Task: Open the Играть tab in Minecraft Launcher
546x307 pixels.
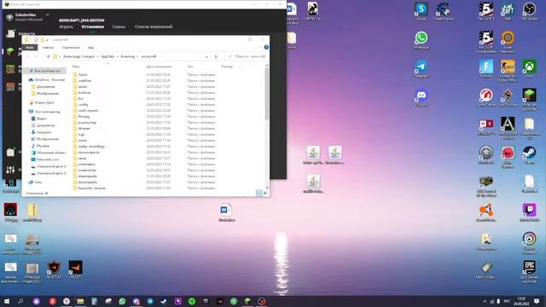Action: [x=67, y=26]
